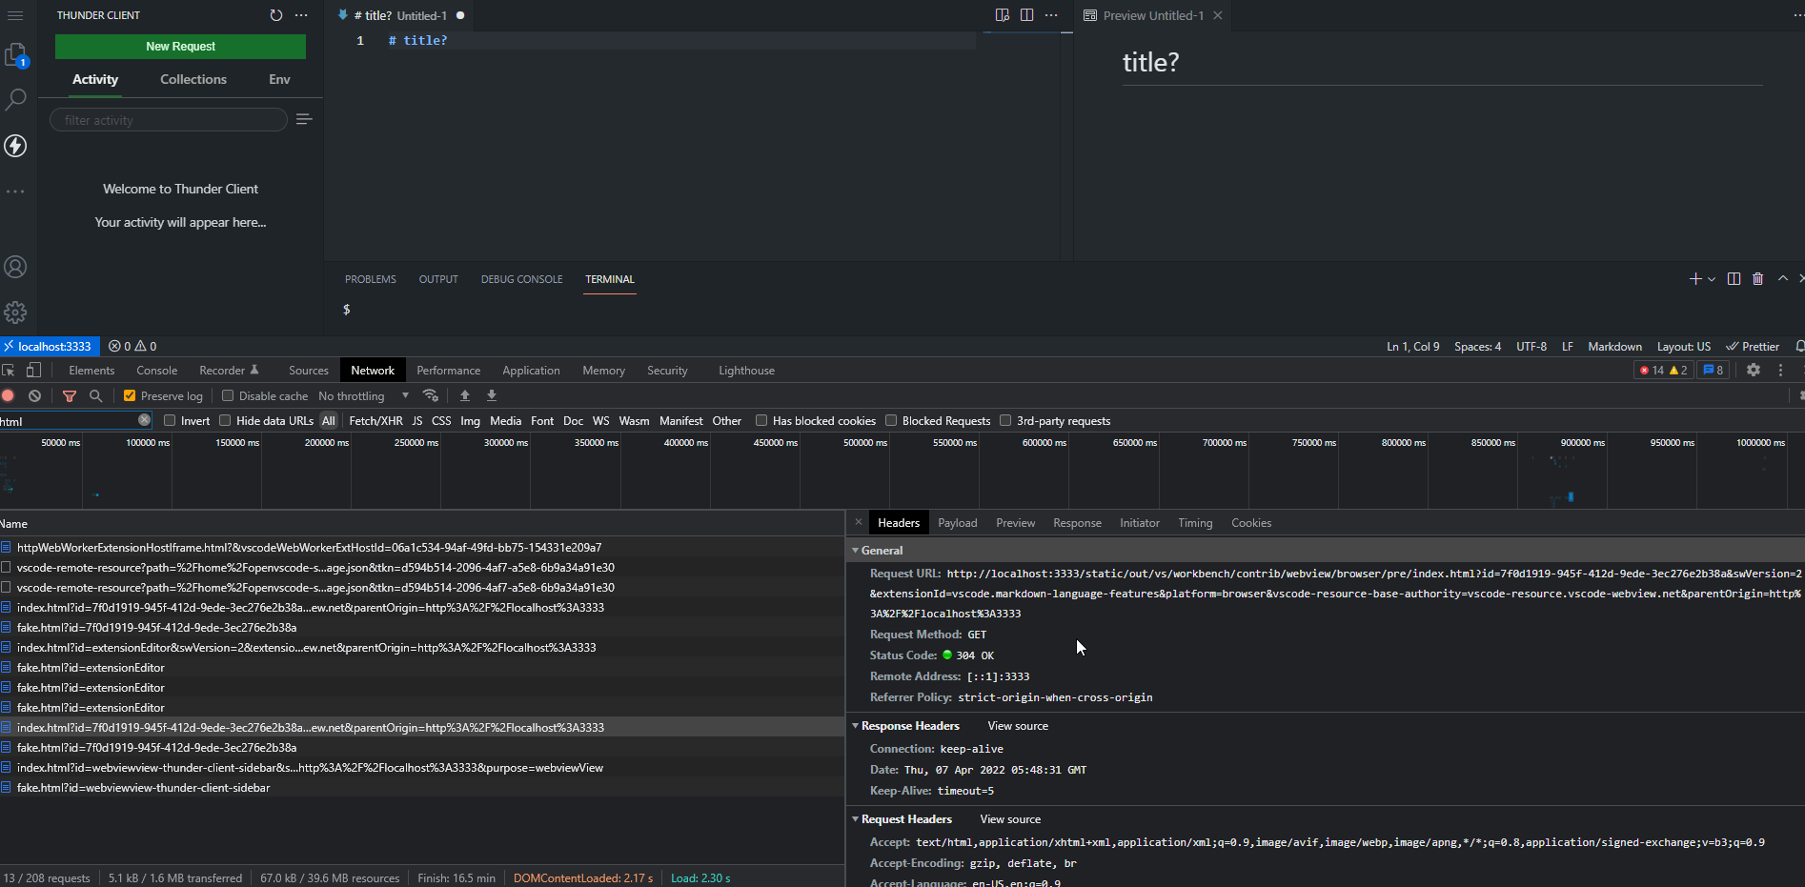Select the DevTools inspect element icon
Viewport: 1805px width, 887px height.
(9, 371)
